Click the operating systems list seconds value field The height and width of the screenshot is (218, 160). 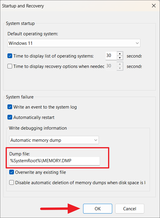coord(111,56)
